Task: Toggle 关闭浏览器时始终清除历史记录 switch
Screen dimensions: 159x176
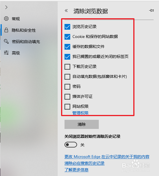Action: point(71,145)
